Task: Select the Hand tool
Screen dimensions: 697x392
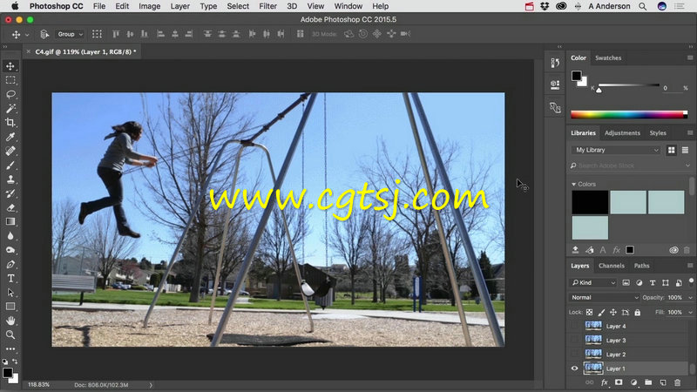Action: 10,321
